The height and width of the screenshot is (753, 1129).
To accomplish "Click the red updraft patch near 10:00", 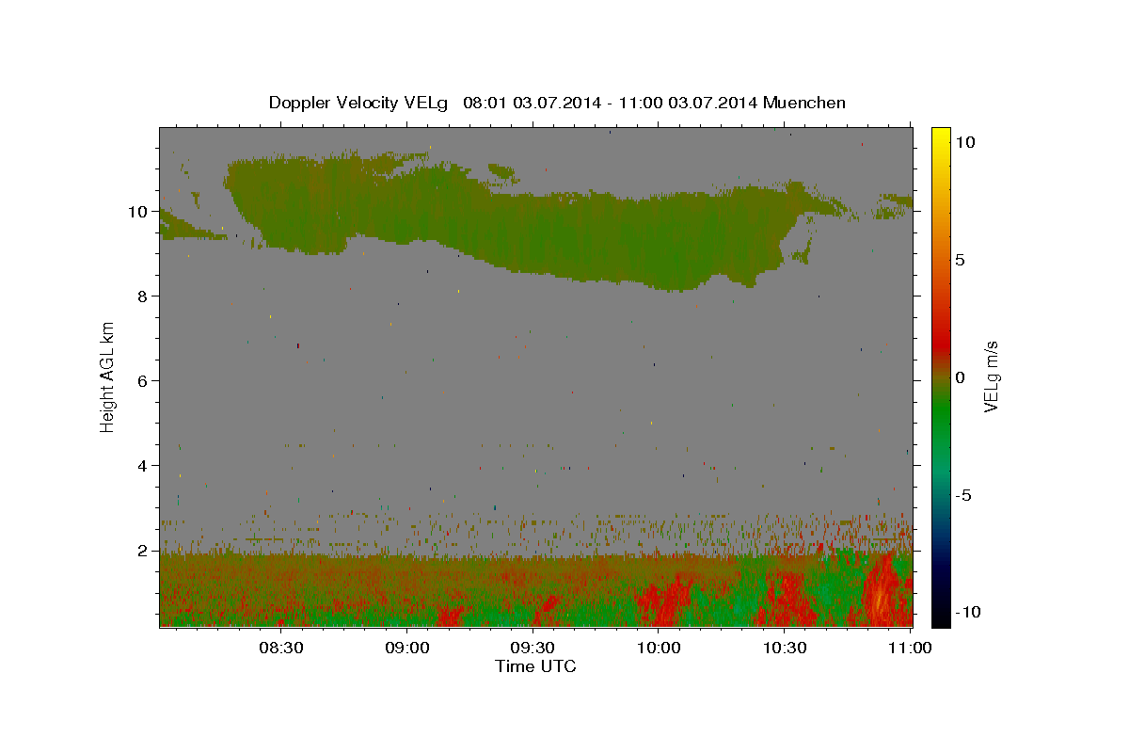I will [663, 604].
